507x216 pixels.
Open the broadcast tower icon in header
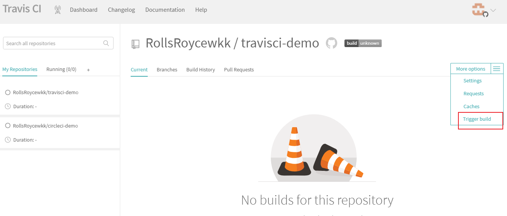coord(58,10)
